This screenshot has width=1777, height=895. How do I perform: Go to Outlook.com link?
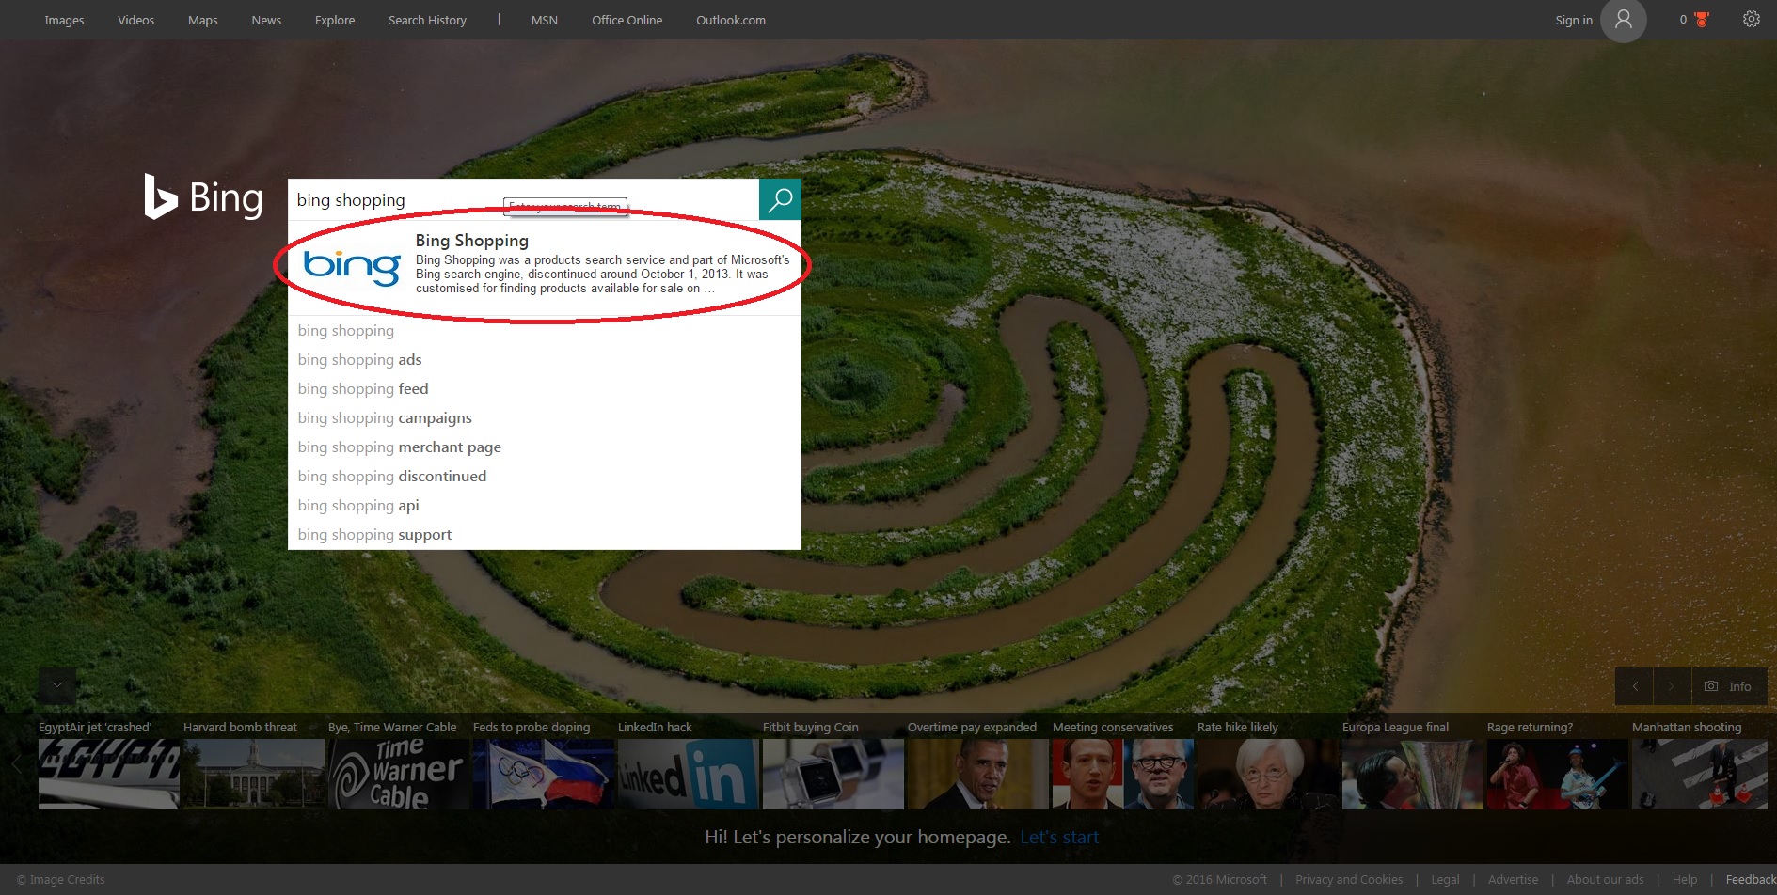731,20
